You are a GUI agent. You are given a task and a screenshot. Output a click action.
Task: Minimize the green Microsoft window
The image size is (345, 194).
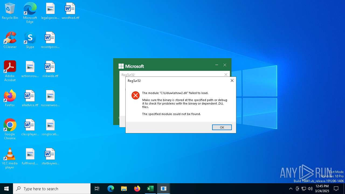click(x=217, y=65)
